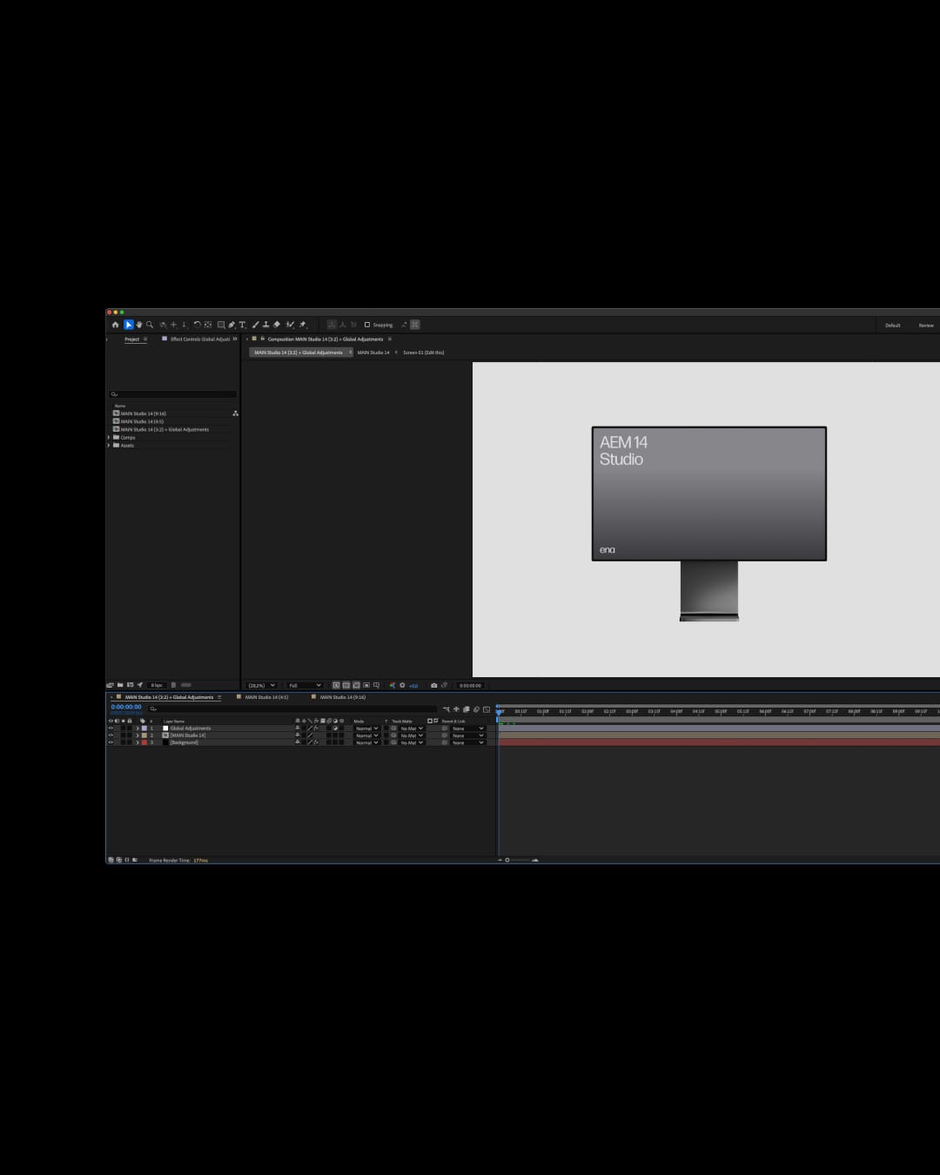
Task: Select the Type (T) tool
Action: pyautogui.click(x=242, y=325)
